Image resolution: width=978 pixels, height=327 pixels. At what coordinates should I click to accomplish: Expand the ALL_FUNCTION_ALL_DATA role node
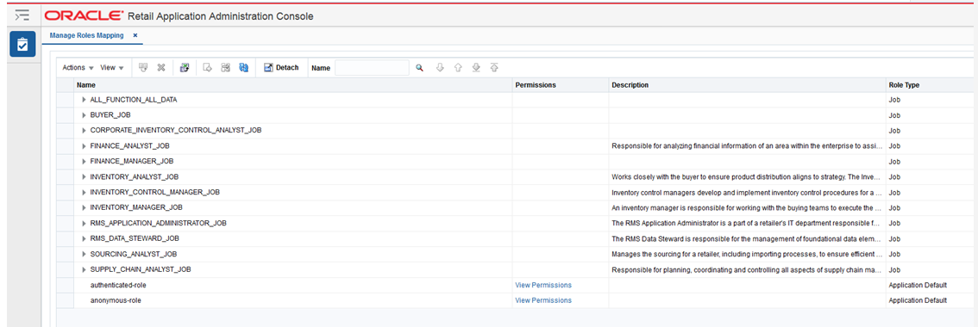coord(84,100)
